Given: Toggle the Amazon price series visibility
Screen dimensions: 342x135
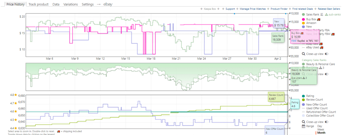Looking at the screenshot, I should pos(311,23).
